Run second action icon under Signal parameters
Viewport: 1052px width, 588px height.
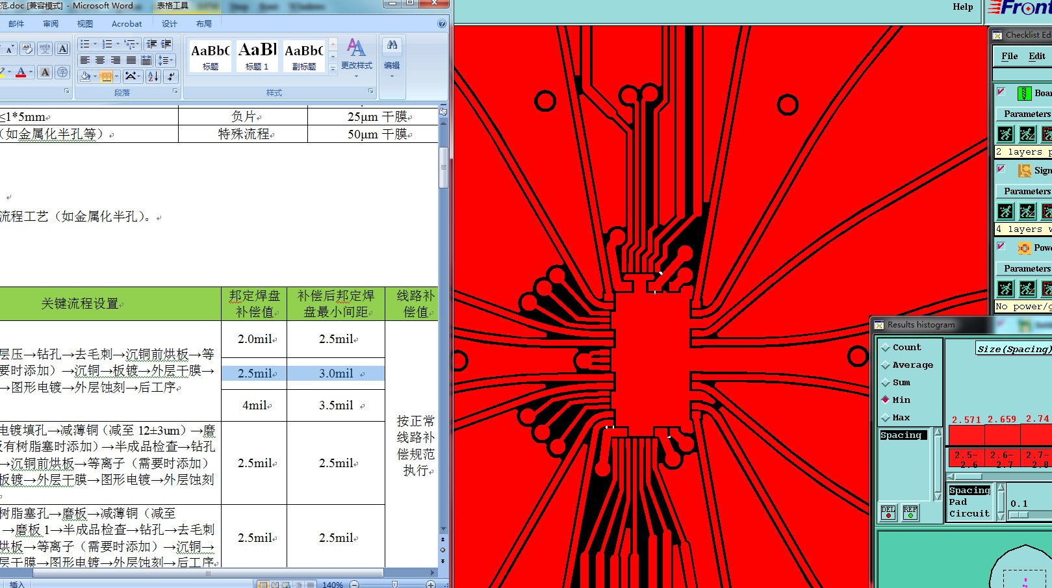pyautogui.click(x=1027, y=211)
